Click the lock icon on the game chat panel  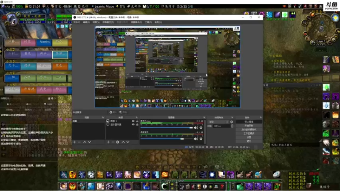pyautogui.click(x=49, y=98)
